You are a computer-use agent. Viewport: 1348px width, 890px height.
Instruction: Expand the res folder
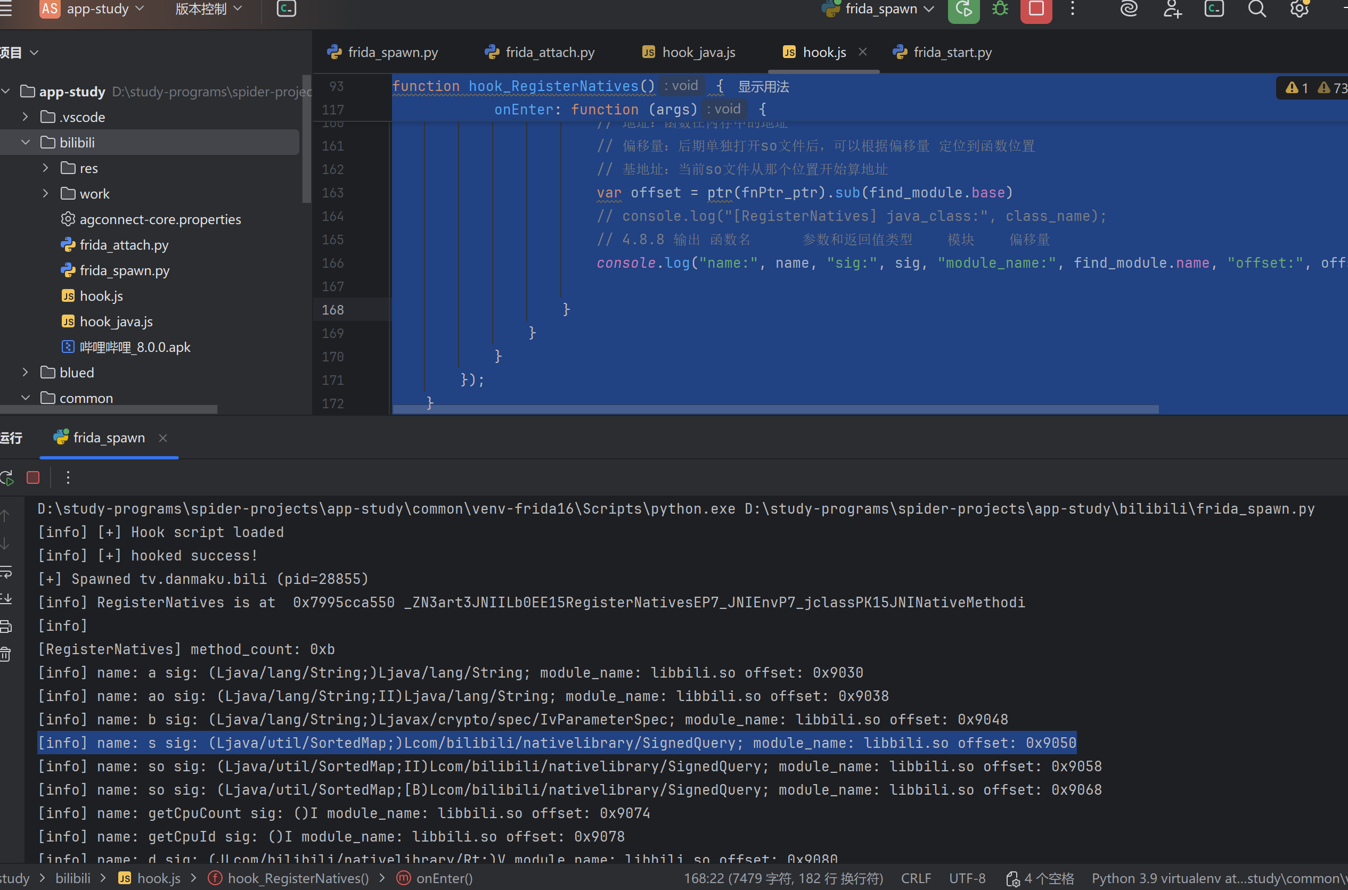click(46, 168)
